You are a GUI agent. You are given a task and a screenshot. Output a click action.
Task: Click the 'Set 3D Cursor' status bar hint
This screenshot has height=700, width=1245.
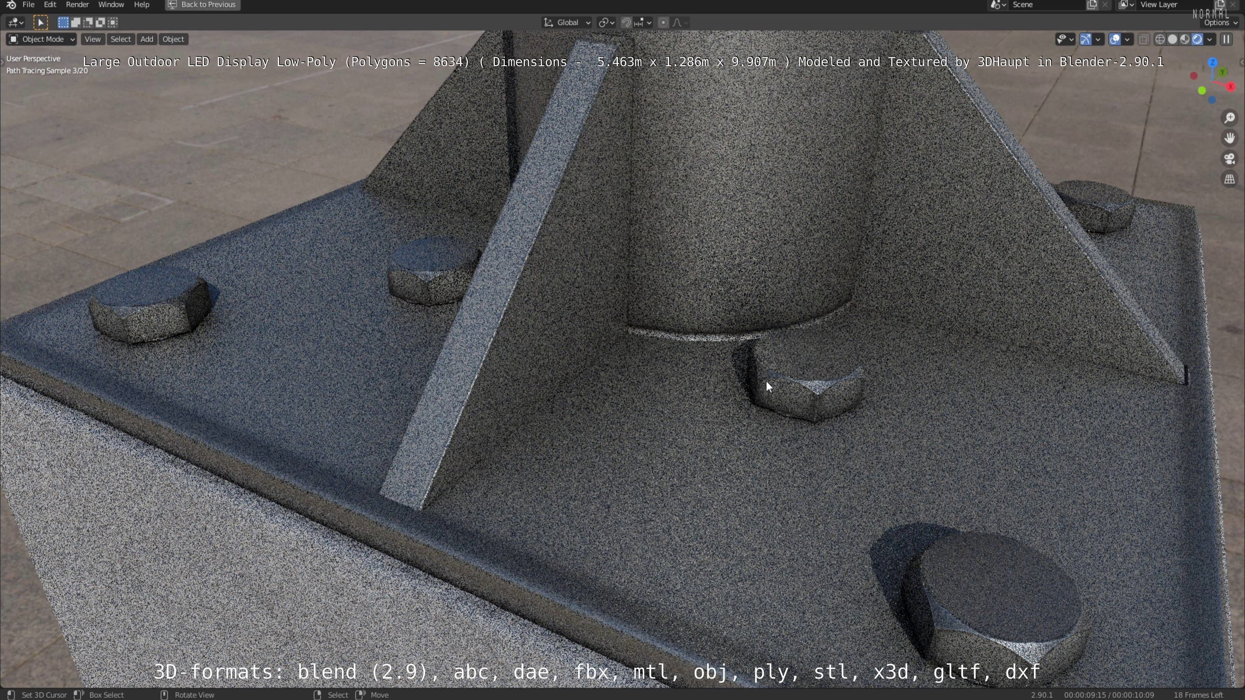(44, 695)
